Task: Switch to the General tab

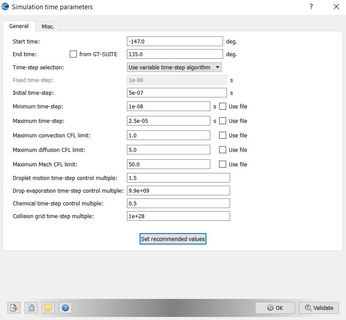Action: click(19, 26)
